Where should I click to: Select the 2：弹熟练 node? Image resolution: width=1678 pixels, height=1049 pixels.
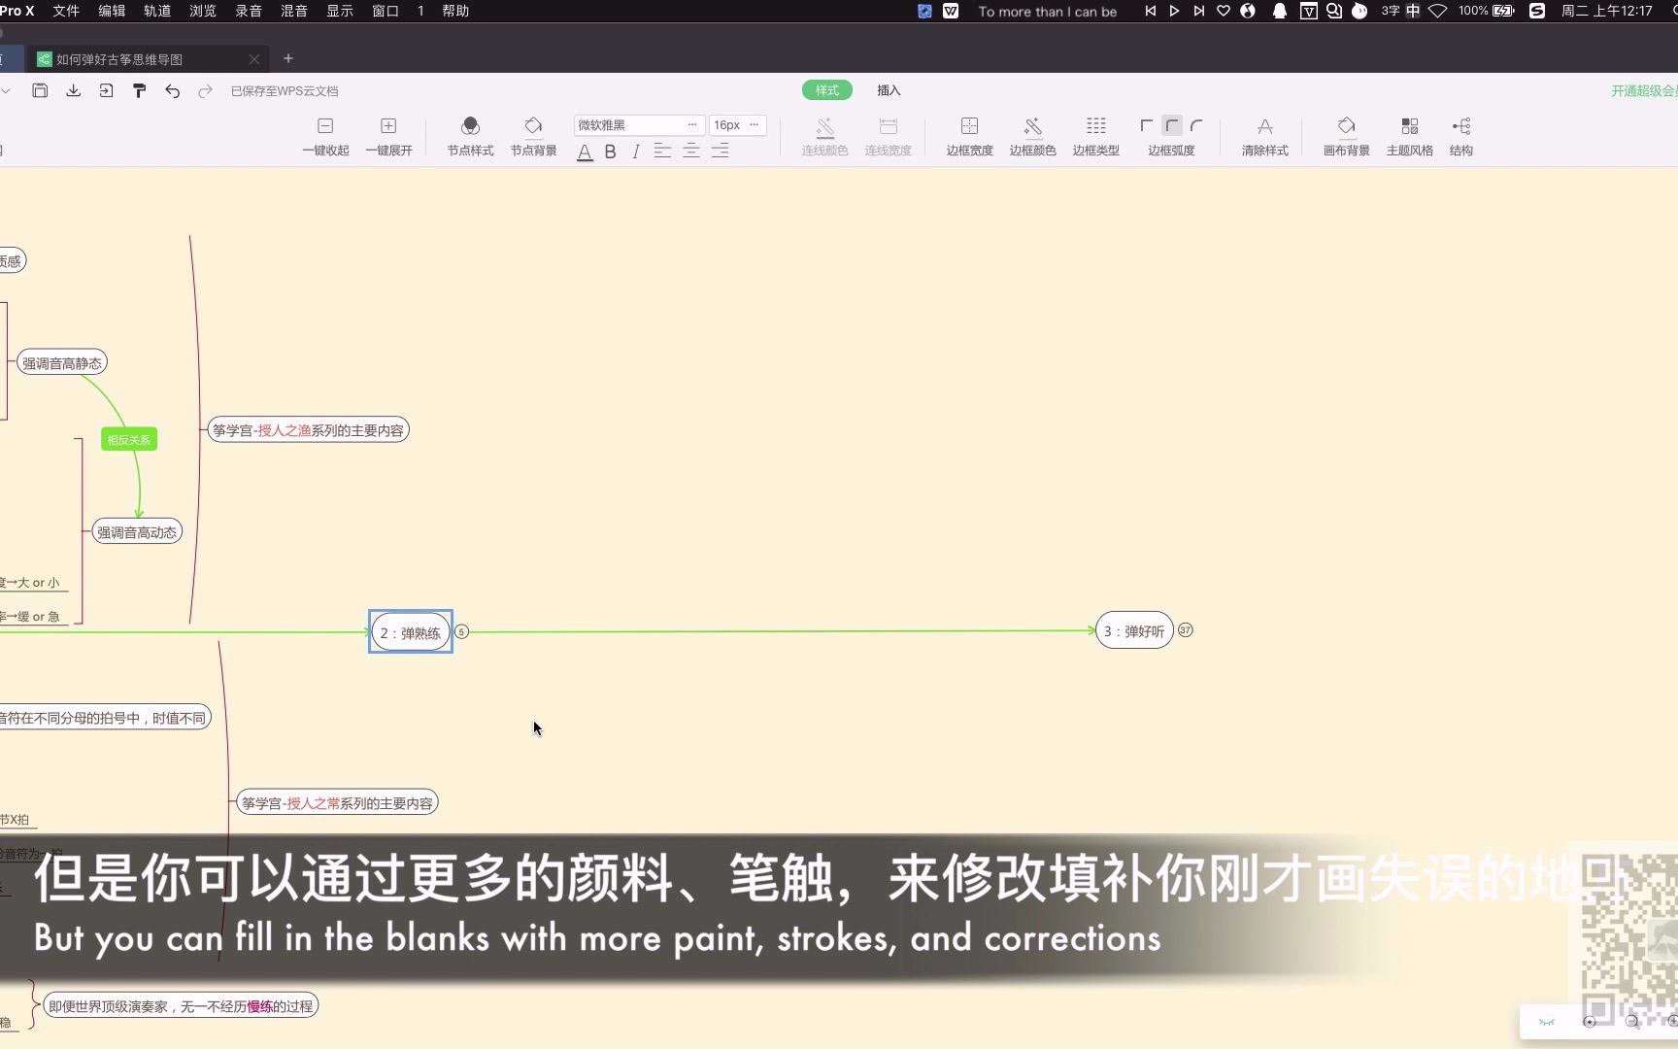(411, 632)
